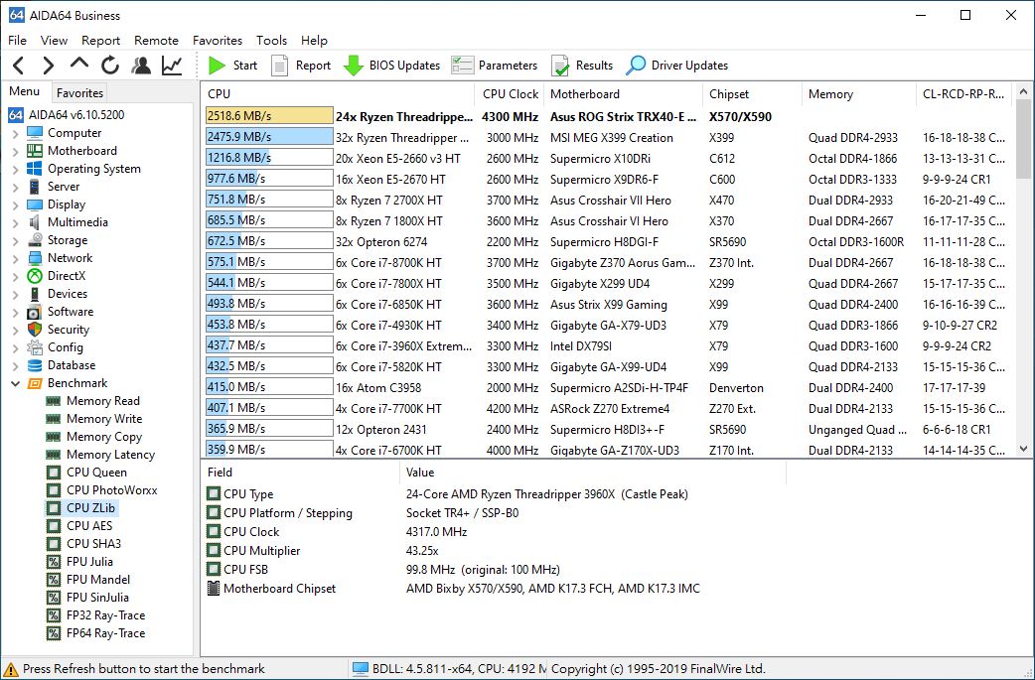The image size is (1035, 680).
Task: Click the green BIOS Updates arrow icon
Action: [x=354, y=66]
